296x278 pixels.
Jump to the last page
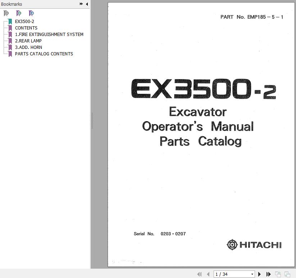(268, 274)
